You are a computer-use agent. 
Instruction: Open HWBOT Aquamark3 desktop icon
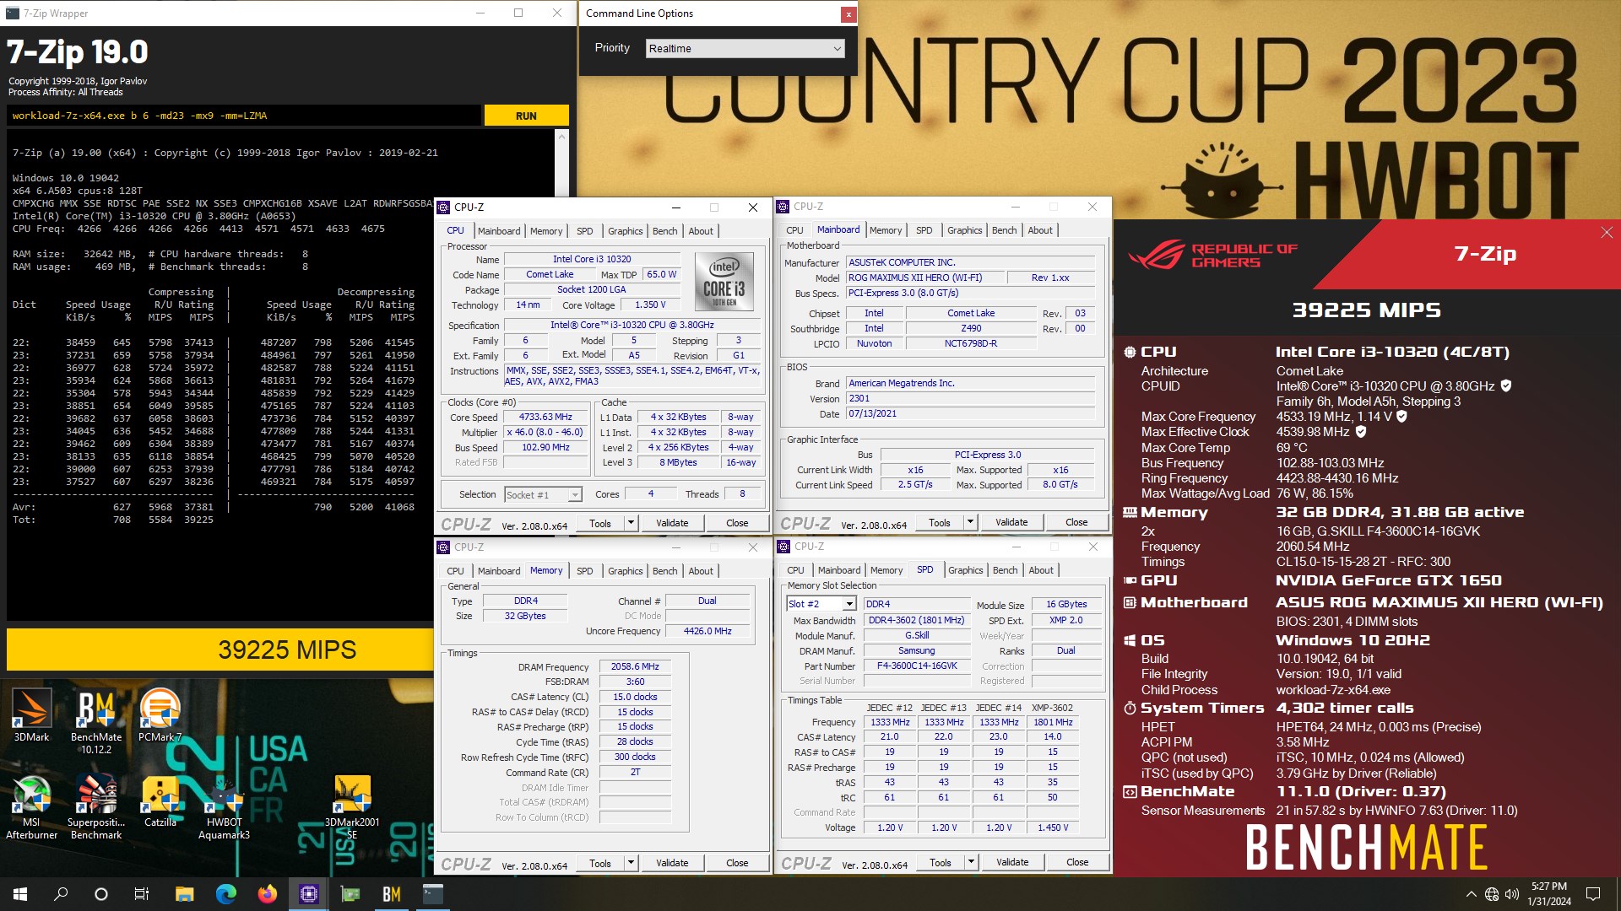tap(224, 807)
